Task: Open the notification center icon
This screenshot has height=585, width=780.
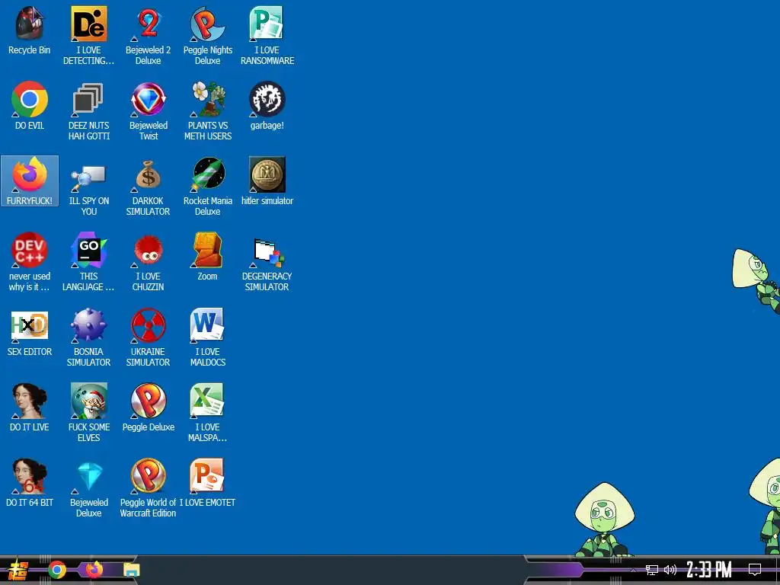Action: pyautogui.click(x=755, y=570)
